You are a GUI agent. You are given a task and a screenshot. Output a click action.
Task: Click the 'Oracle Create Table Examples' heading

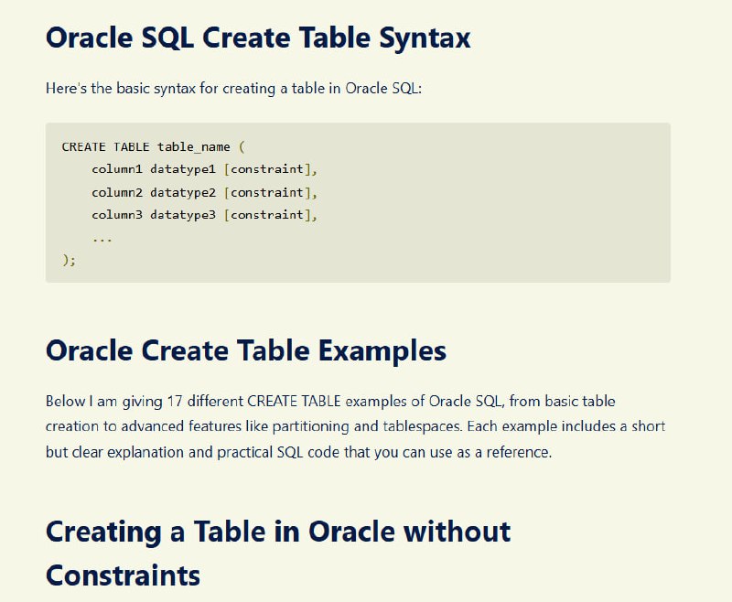(x=246, y=350)
